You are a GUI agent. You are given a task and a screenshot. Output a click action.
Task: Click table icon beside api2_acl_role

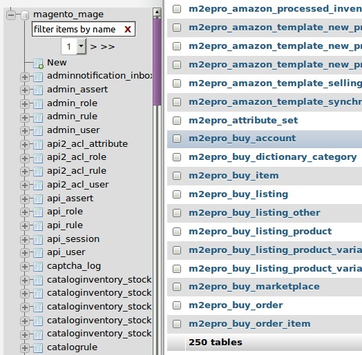38,159
